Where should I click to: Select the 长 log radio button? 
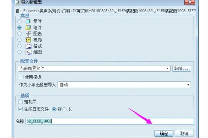point(64,109)
